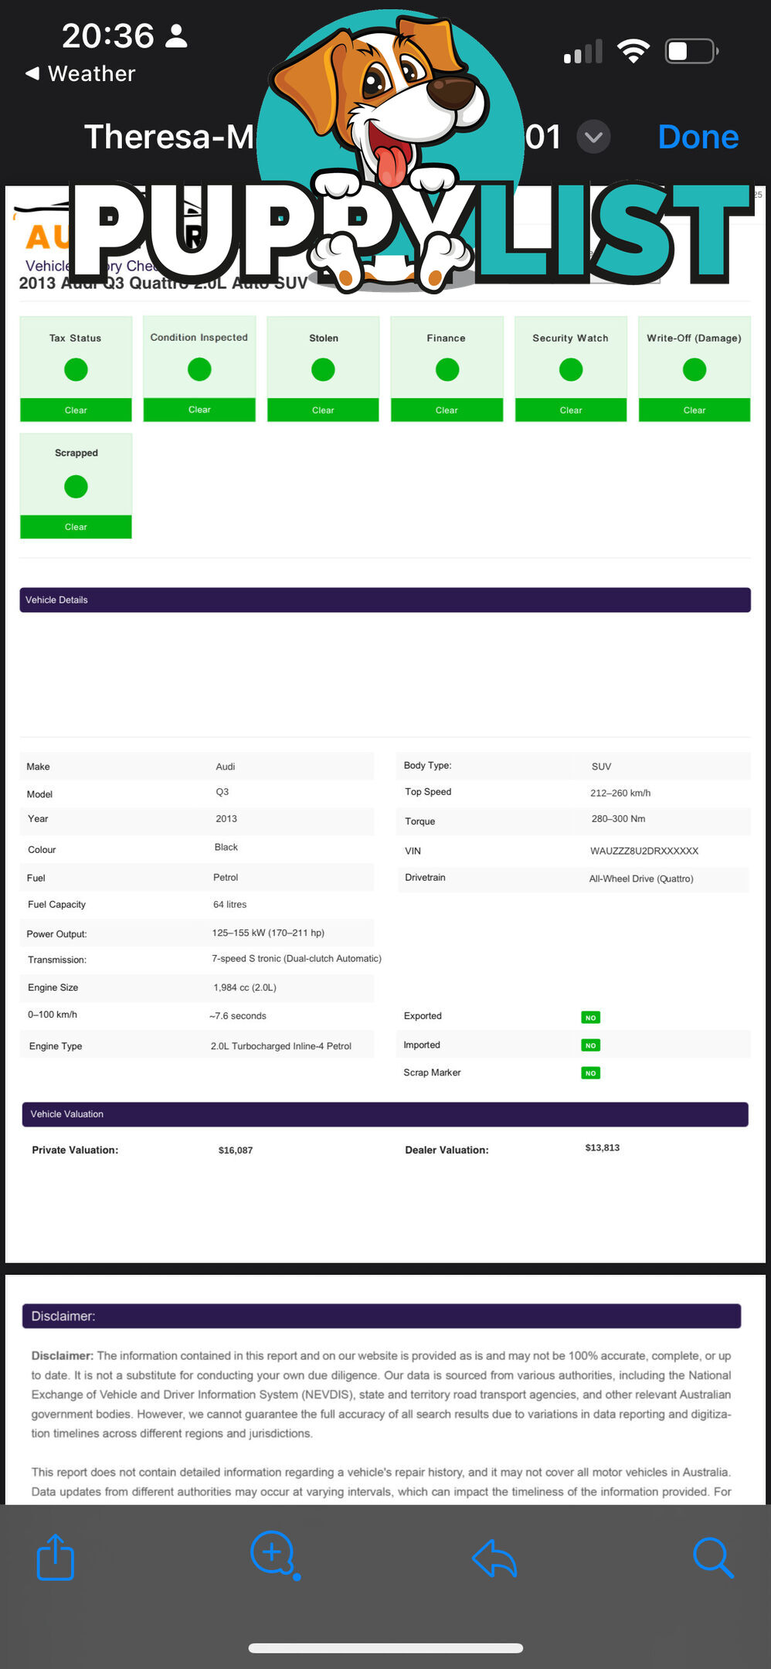Tap the home indicator bar at the bottom
Image resolution: width=771 pixels, height=1669 pixels.
pos(385,1648)
